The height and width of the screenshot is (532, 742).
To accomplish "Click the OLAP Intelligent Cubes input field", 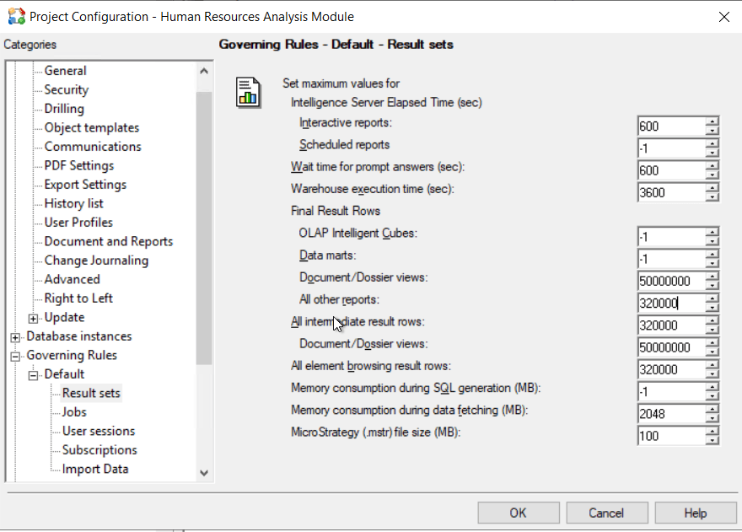I will tap(671, 237).
